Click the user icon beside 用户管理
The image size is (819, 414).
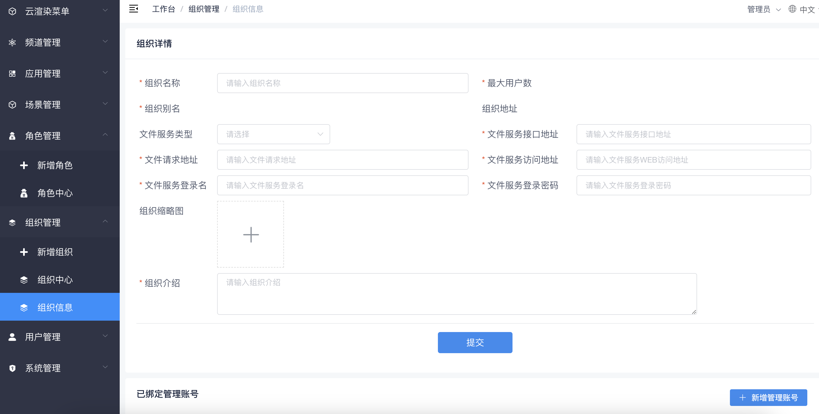click(13, 337)
